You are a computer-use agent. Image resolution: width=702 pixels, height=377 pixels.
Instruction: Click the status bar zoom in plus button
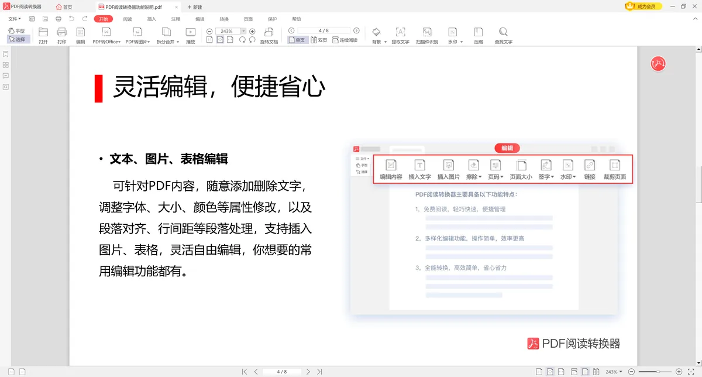pyautogui.click(x=679, y=372)
